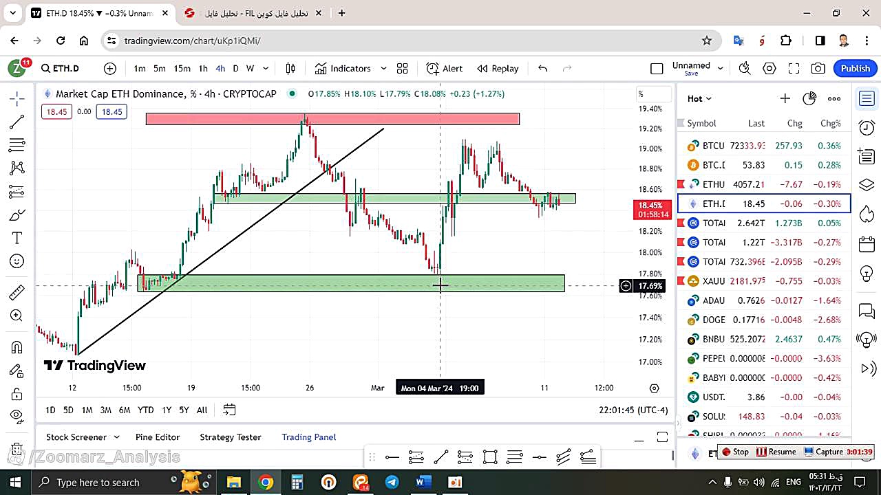
Task: Lock all drawing tools
Action: coord(17,394)
